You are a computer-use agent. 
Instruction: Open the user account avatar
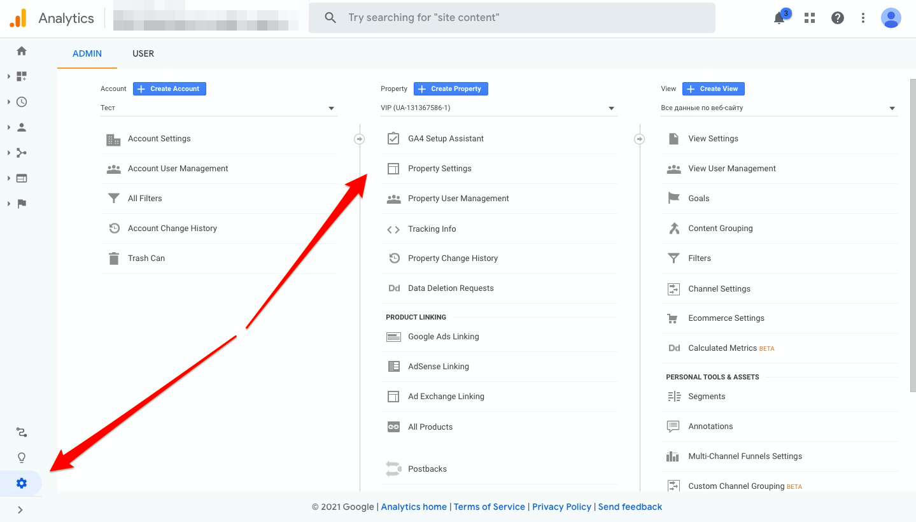[x=891, y=18]
